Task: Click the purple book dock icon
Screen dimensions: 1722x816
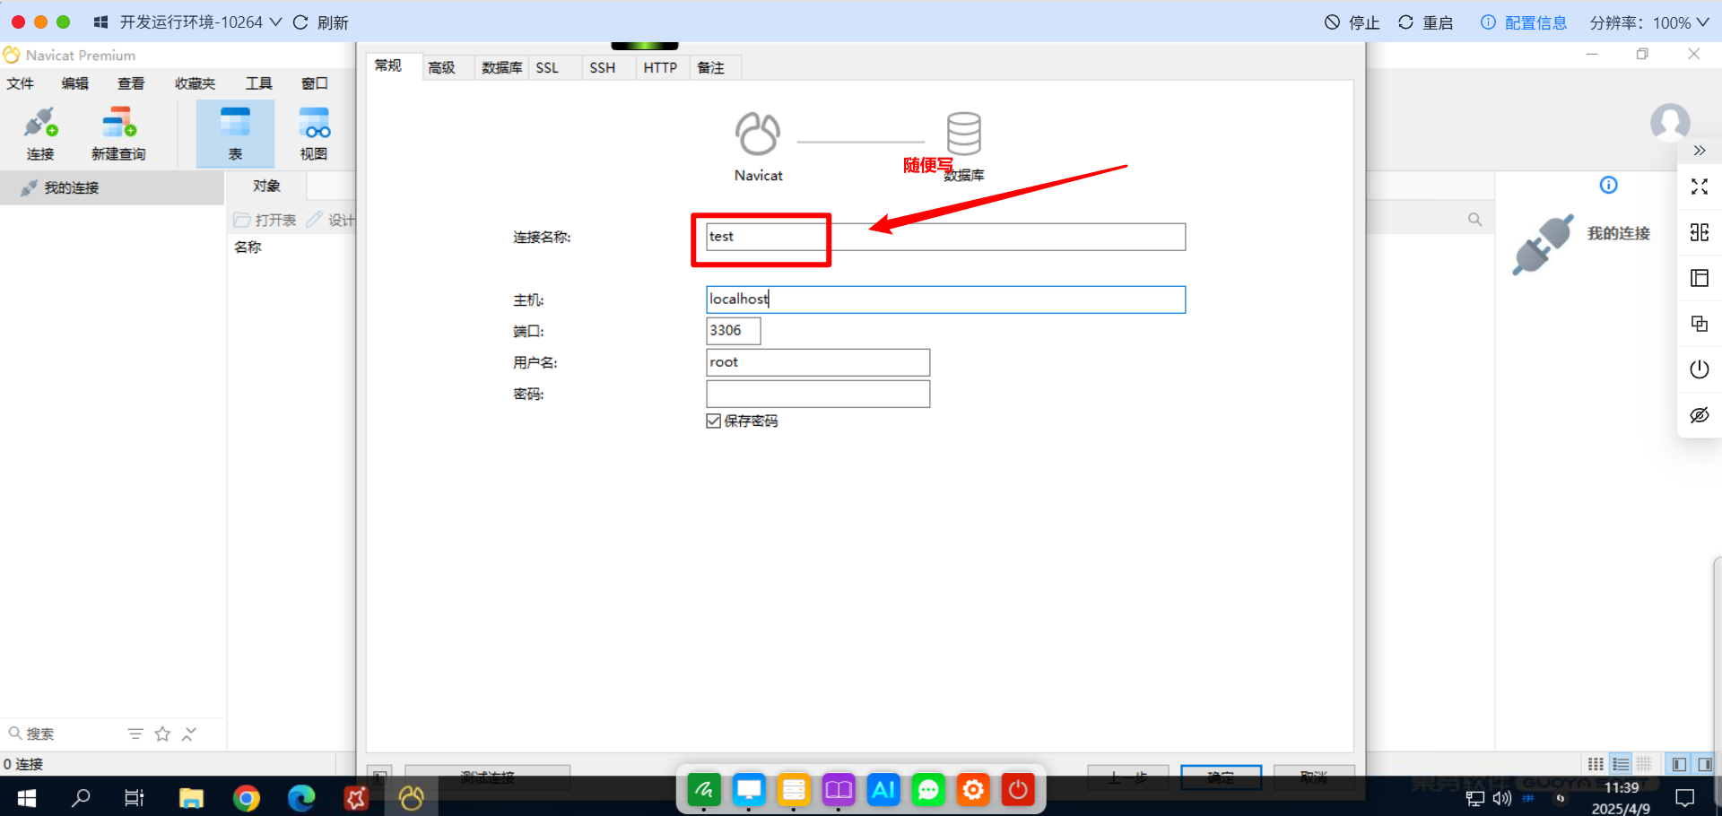Action: coord(839,789)
